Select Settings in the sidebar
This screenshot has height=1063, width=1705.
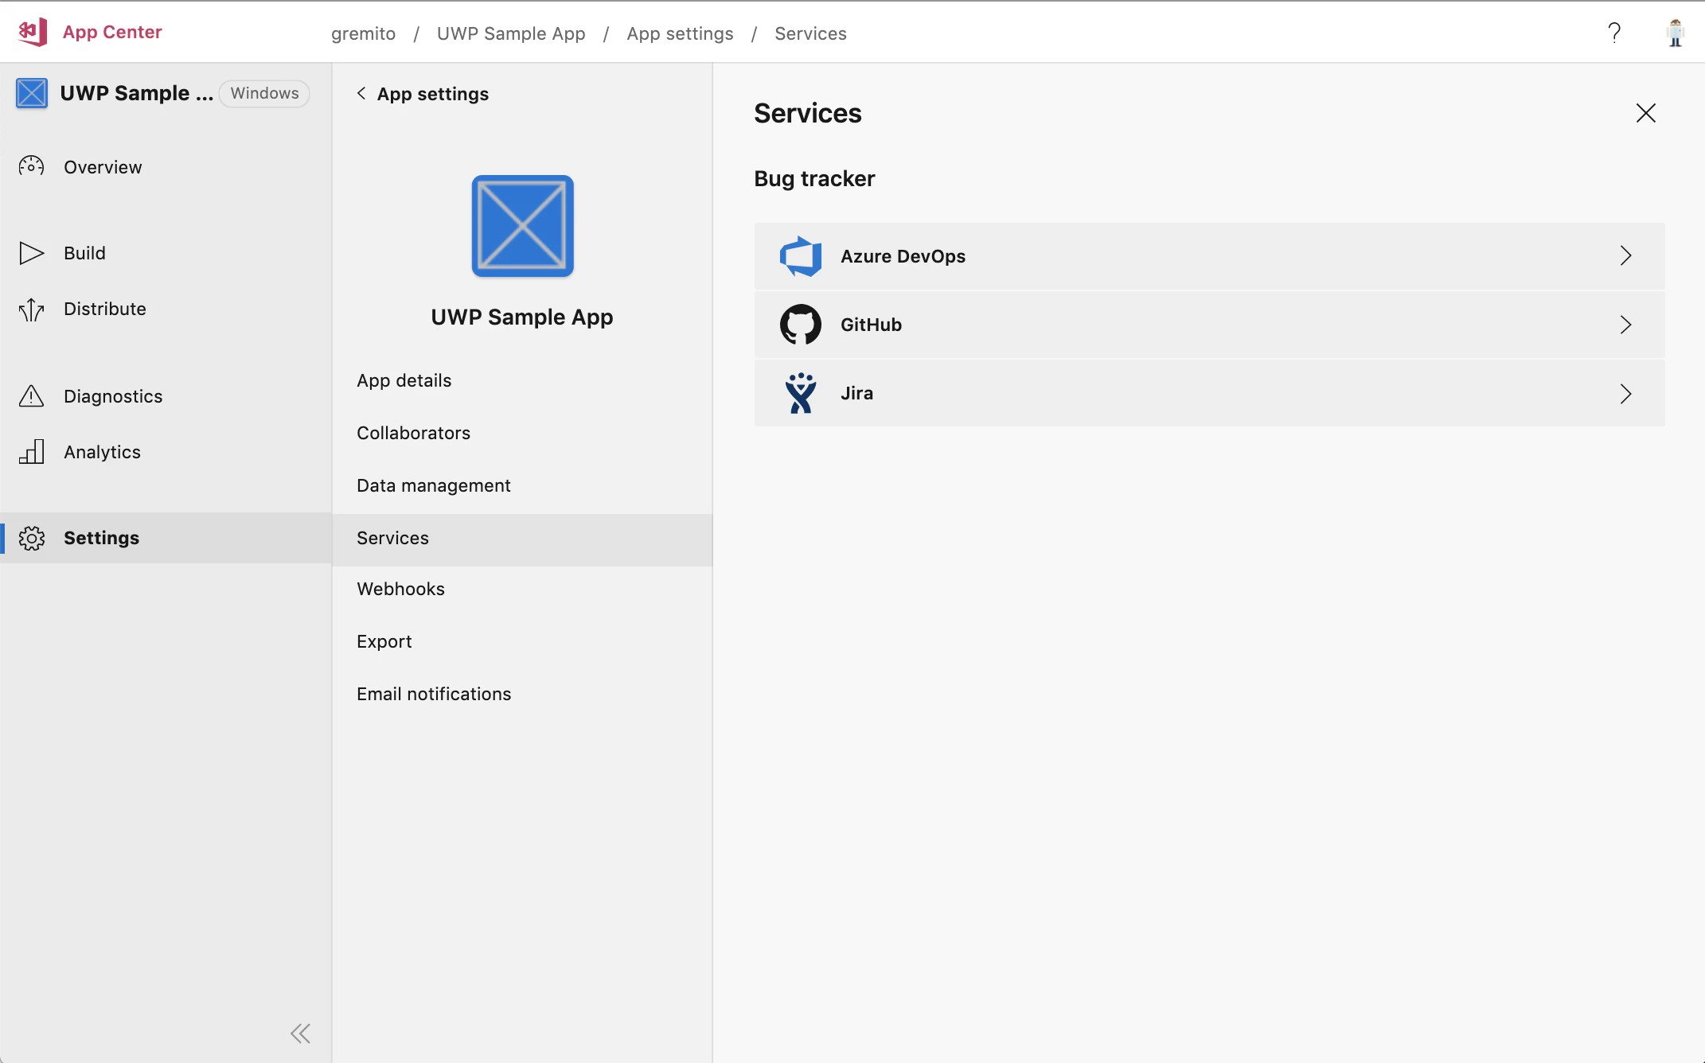[x=166, y=538]
